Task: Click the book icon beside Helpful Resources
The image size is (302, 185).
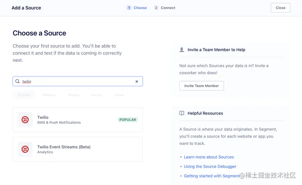Action: 182,113
